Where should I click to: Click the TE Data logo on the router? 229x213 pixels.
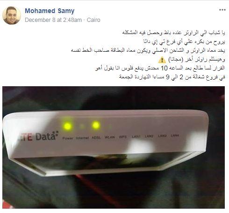pyautogui.click(x=38, y=137)
